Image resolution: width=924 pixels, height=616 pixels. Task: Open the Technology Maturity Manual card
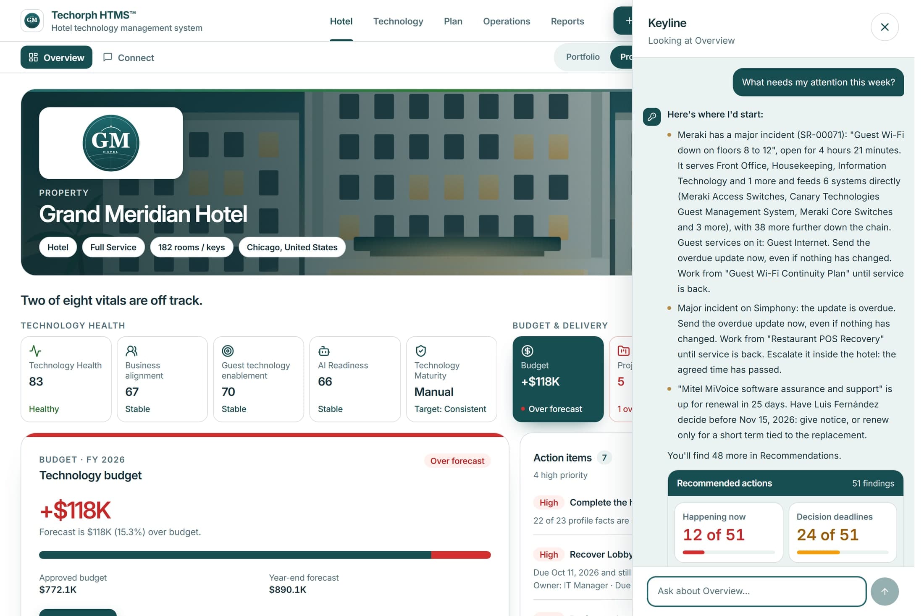[x=451, y=379]
